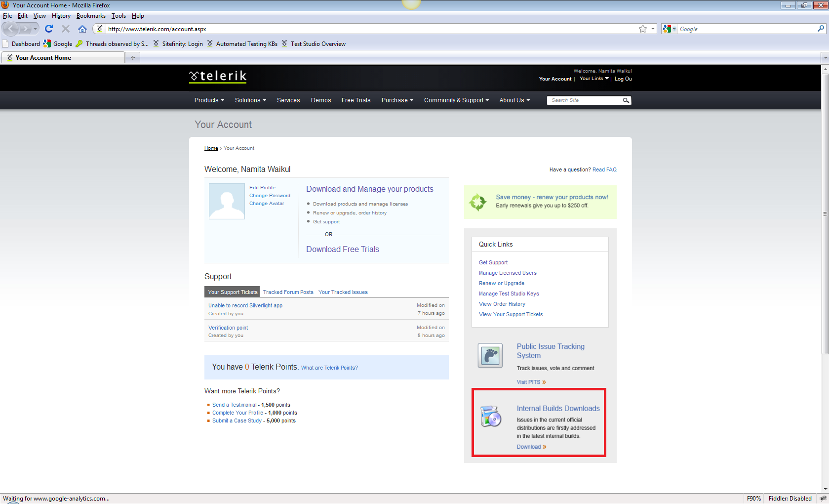Expand the Purchase dropdown menu
This screenshot has height=504, width=829.
coord(397,100)
